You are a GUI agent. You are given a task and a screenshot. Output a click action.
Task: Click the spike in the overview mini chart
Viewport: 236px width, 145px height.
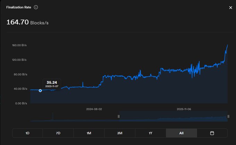pos(53,116)
